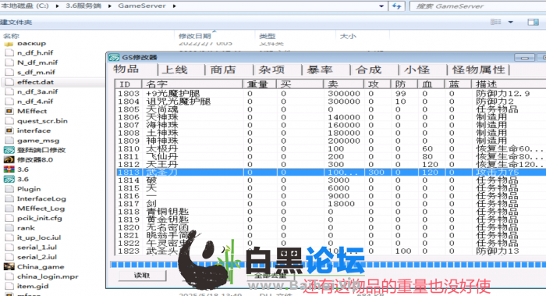Click the China_game executable icon
Viewport: 546px width, 296px height.
tap(9, 267)
